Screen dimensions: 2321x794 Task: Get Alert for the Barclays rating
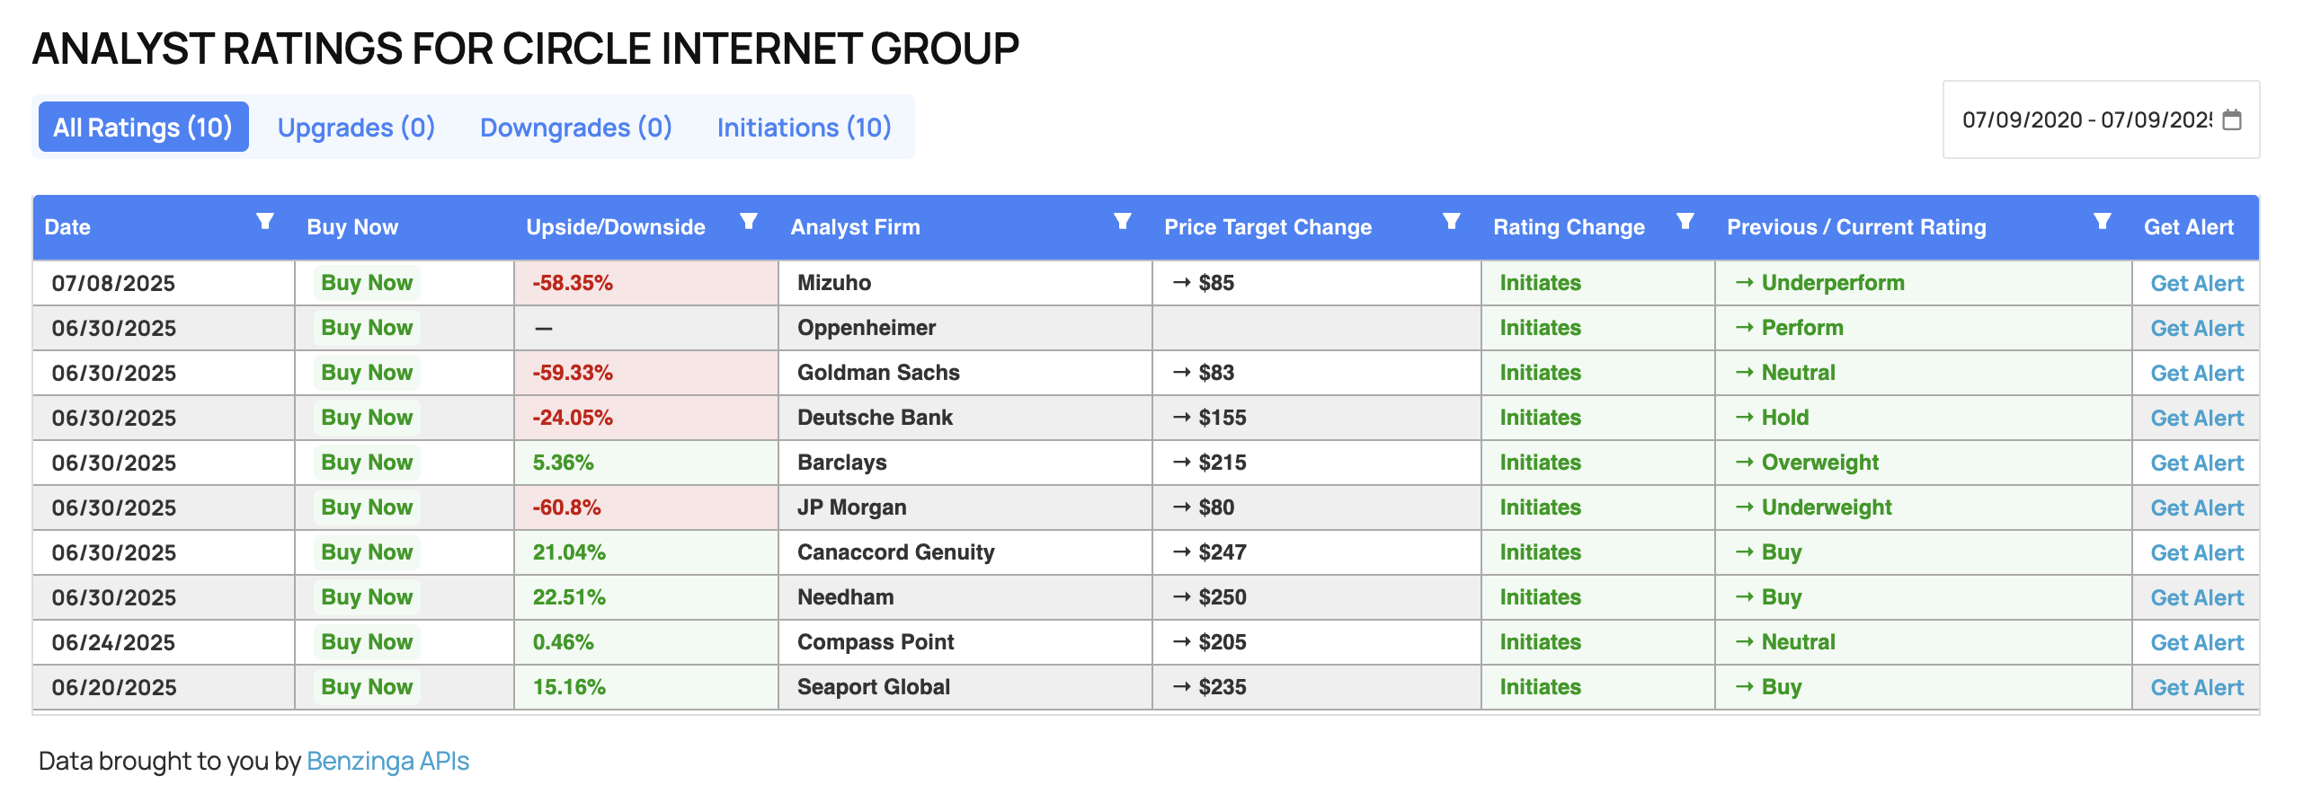coord(2197,463)
